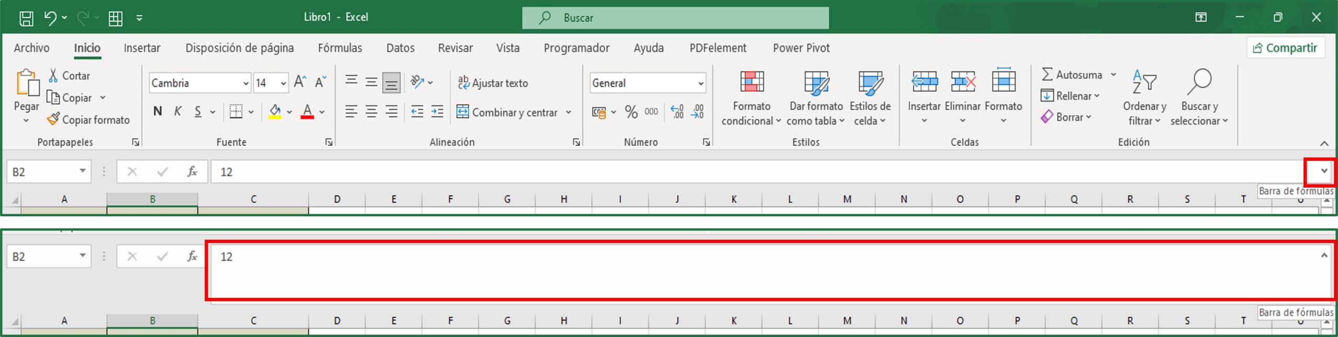Viewport: 1338px width, 337px height.
Task: Click the Compartir button
Action: [1286, 48]
